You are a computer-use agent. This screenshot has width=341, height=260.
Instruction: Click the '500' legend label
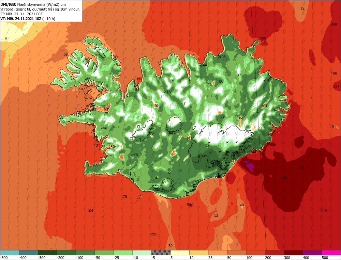(325, 258)
